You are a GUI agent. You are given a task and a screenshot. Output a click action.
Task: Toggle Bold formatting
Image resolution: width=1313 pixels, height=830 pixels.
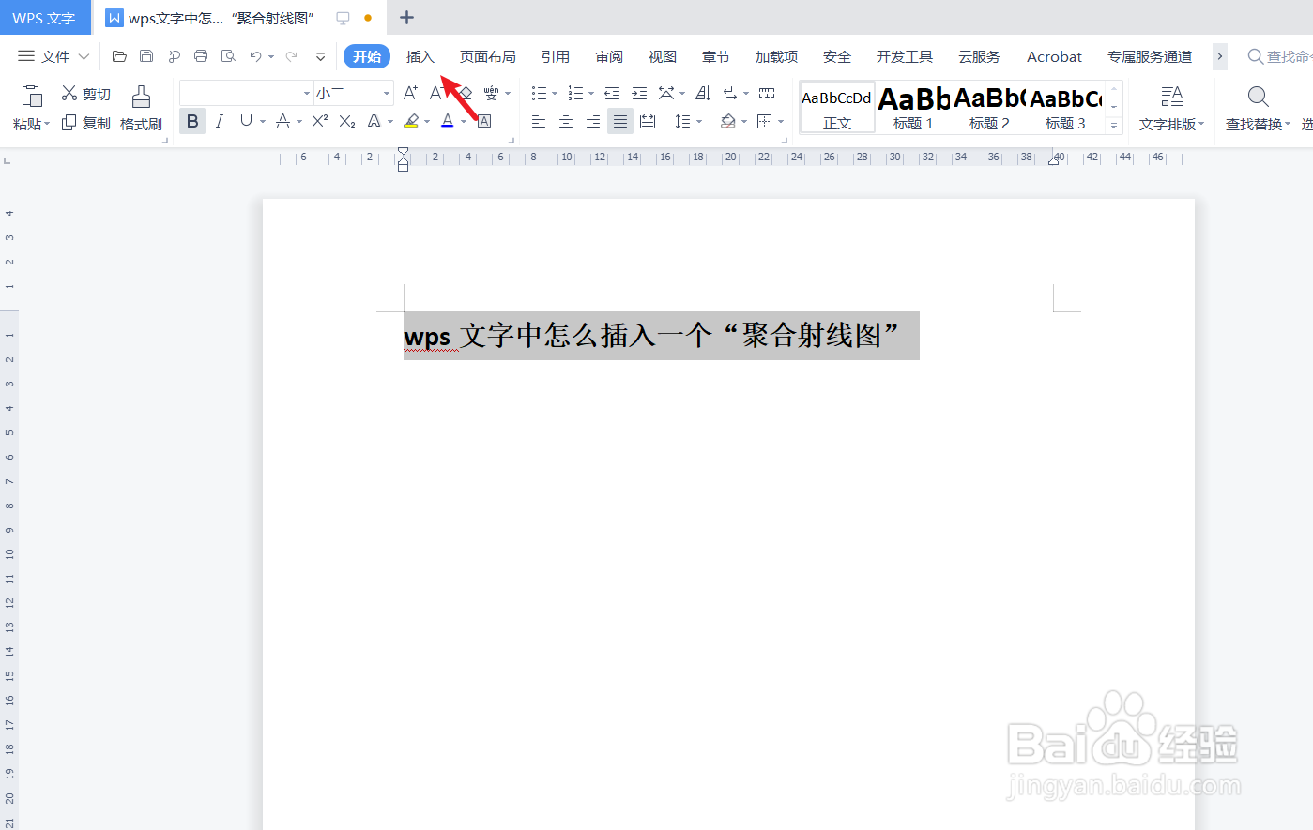tap(192, 121)
